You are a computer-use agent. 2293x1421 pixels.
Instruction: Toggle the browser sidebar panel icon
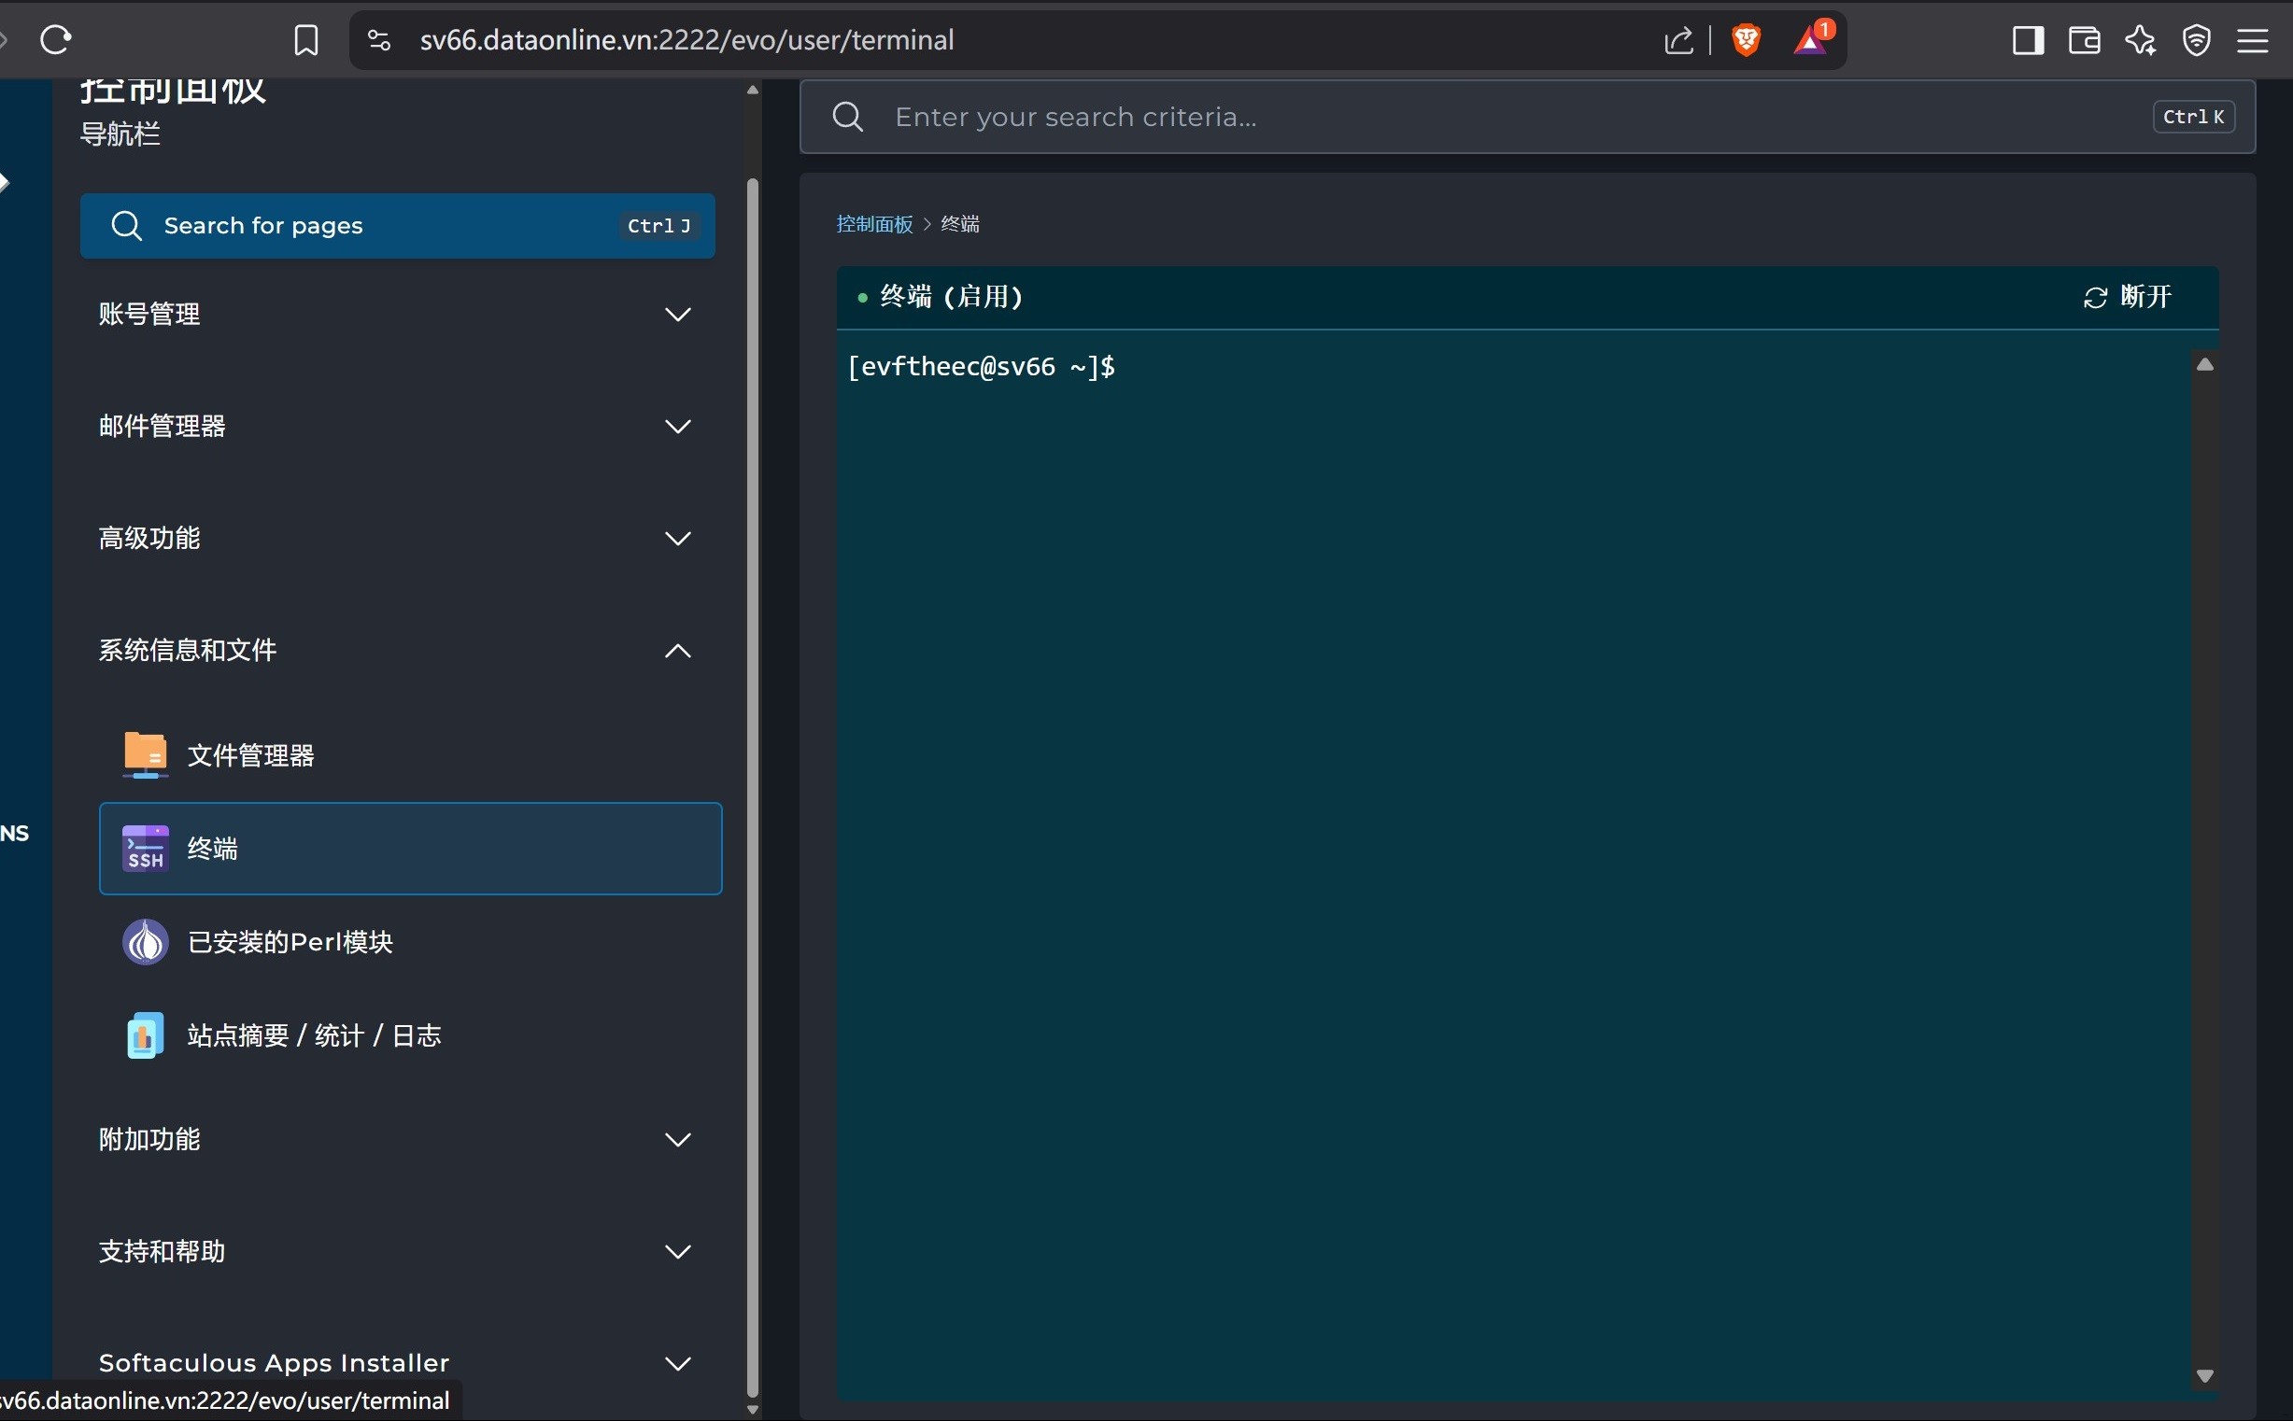tap(2027, 40)
